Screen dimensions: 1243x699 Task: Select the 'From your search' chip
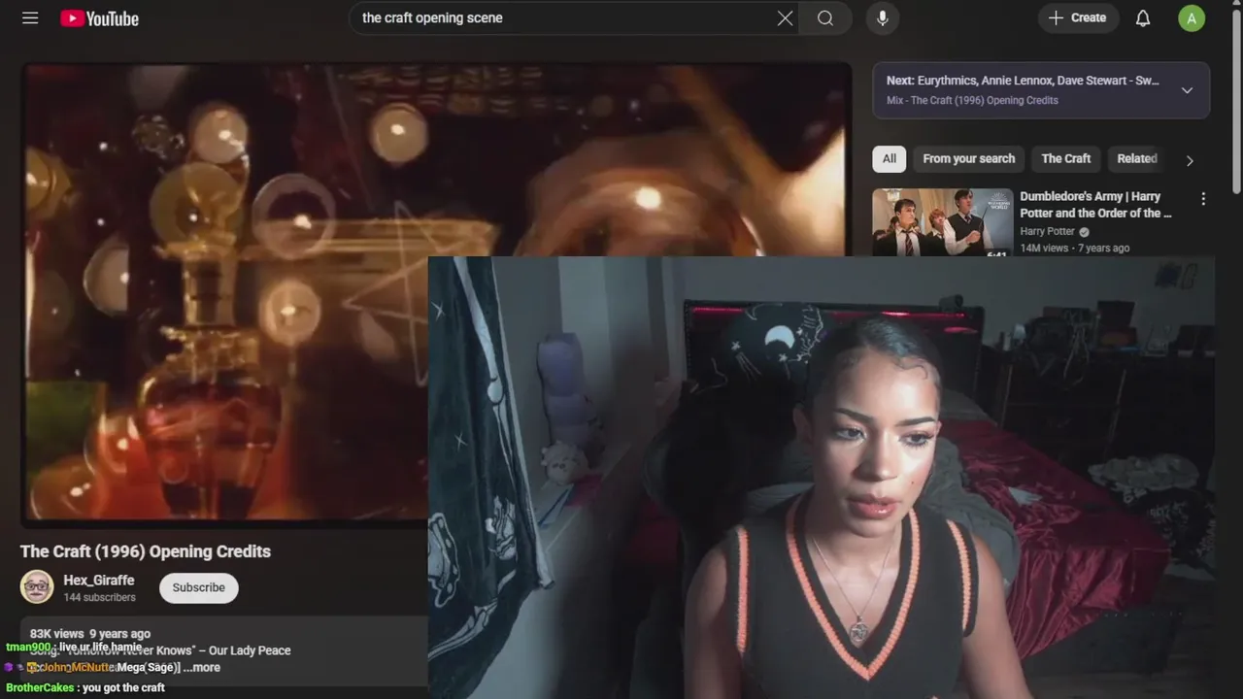click(x=968, y=158)
